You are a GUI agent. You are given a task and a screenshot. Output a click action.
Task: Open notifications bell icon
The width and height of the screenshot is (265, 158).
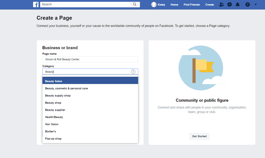point(238,5)
